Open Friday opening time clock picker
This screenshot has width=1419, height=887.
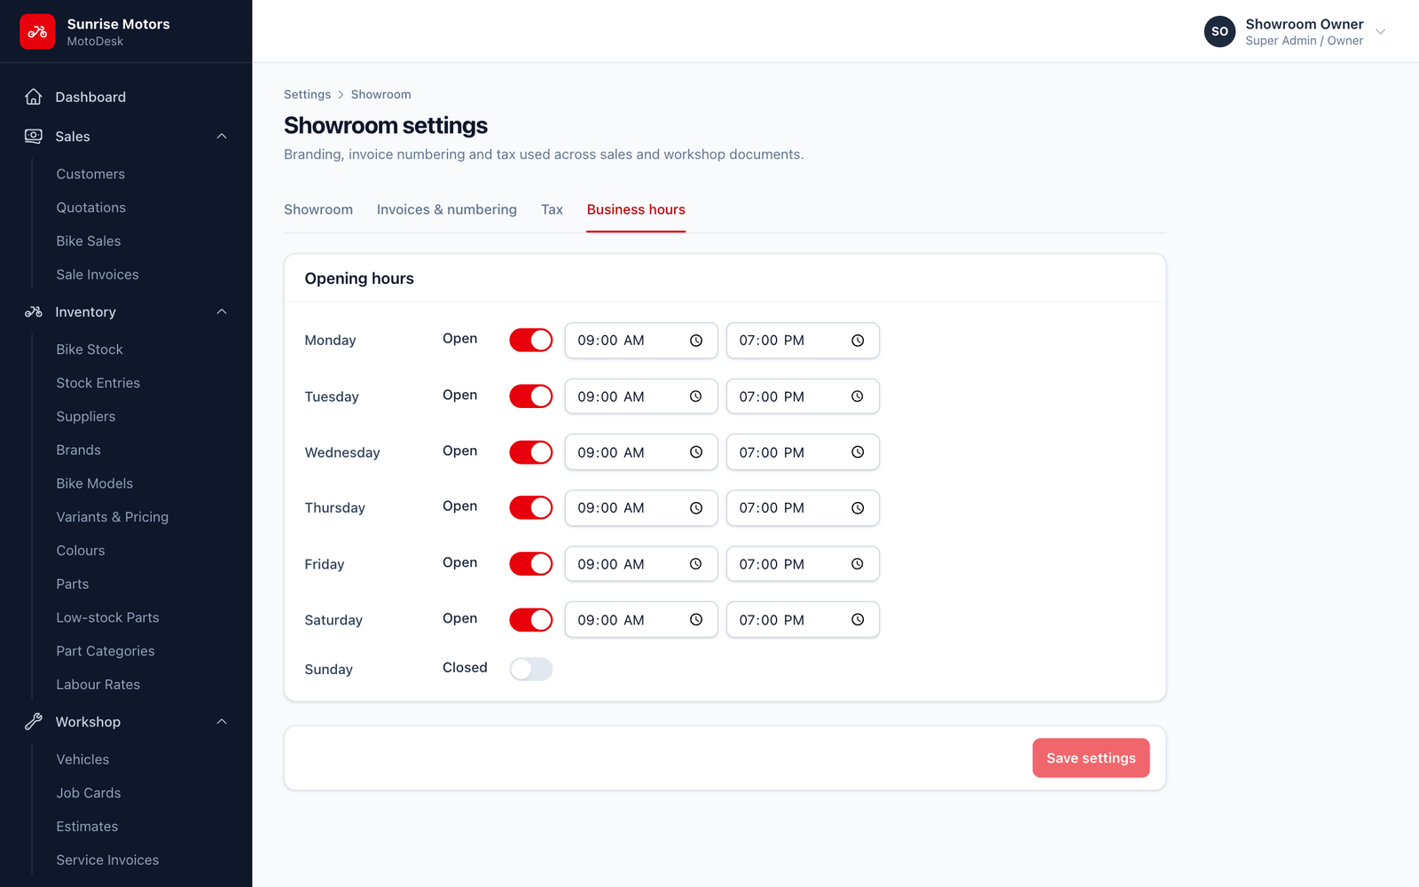pos(696,564)
